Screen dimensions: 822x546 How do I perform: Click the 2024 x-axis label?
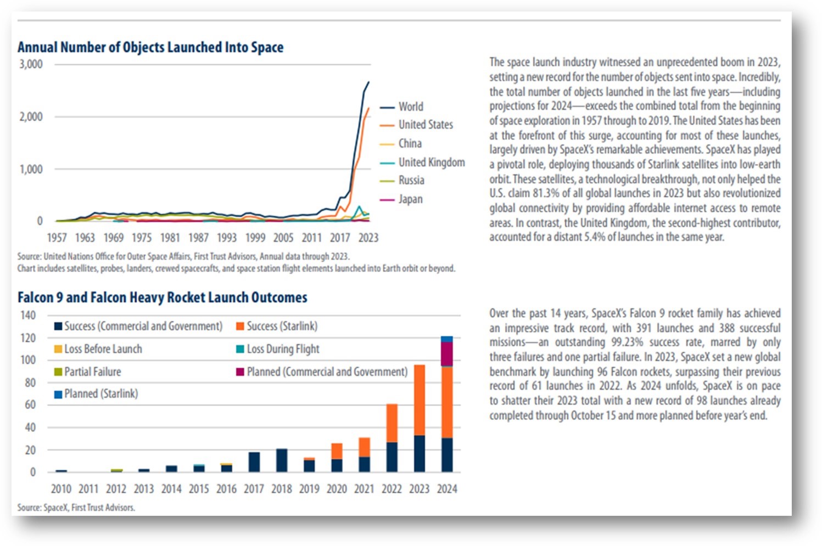point(447,488)
